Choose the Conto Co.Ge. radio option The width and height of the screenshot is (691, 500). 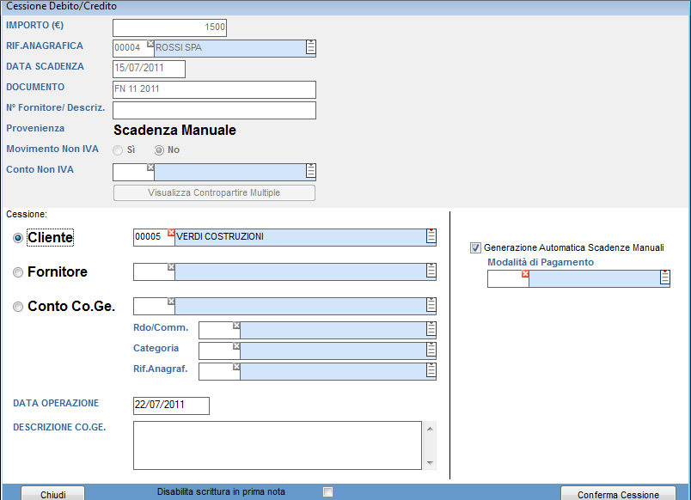pos(18,307)
